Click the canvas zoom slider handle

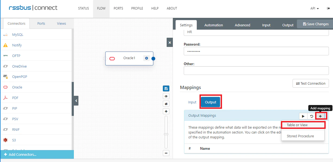166,134
